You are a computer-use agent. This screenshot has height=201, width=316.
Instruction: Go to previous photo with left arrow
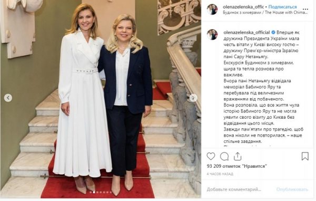(8, 98)
